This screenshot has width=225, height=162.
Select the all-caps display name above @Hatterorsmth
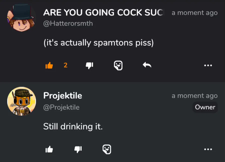[x=103, y=12]
